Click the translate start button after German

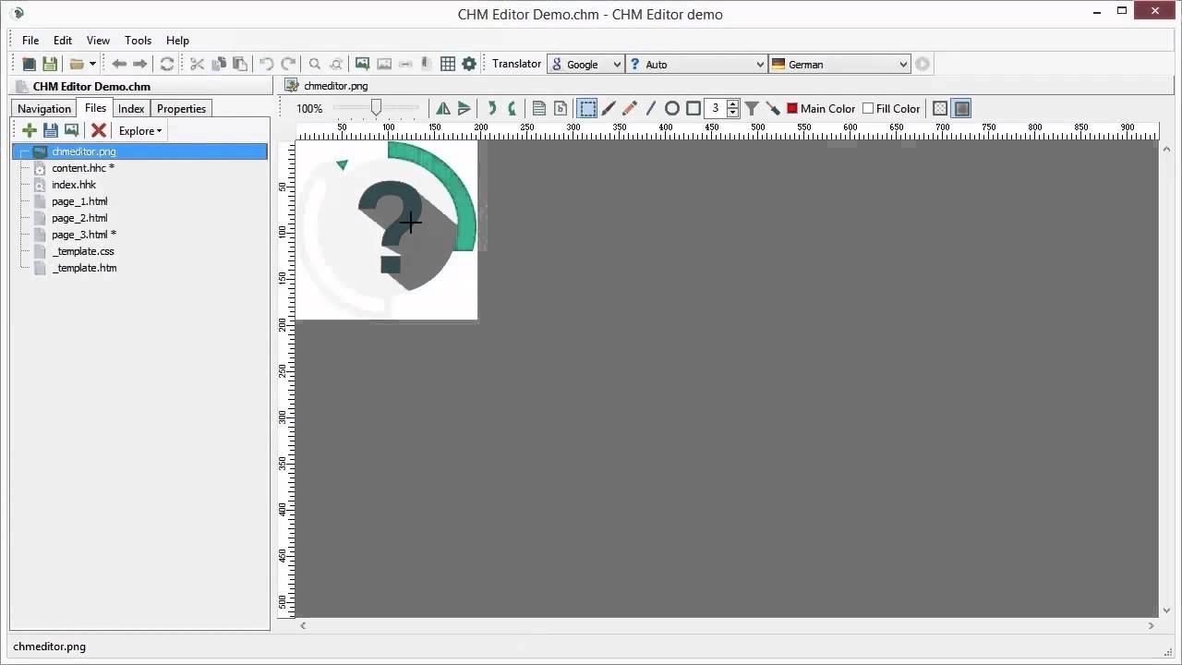click(922, 64)
